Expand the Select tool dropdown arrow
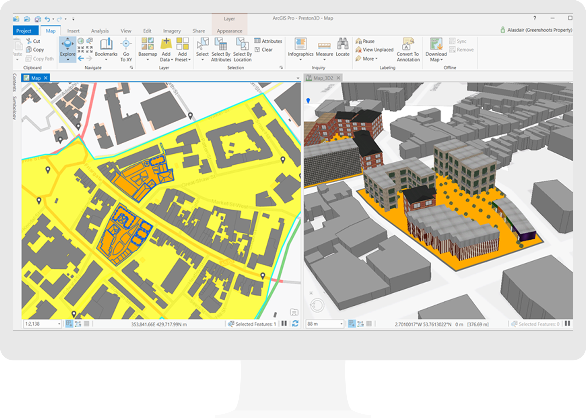The image size is (586, 418). pos(202,60)
